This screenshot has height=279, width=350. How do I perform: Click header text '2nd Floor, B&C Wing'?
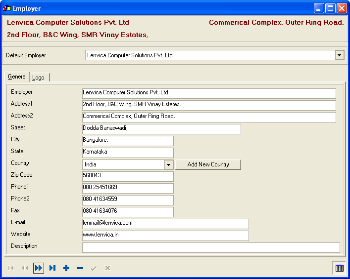coord(42,35)
